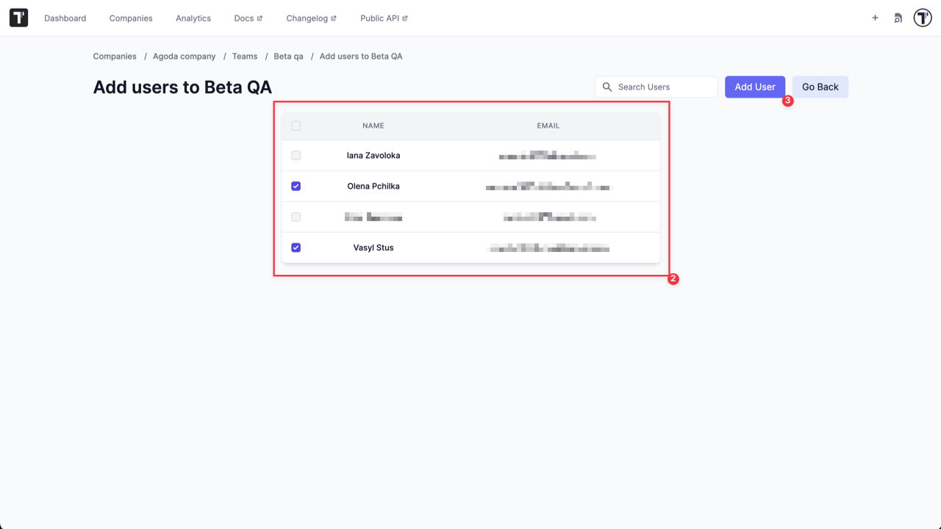Click the Add User button
Image resolution: width=941 pixels, height=529 pixels.
point(755,87)
